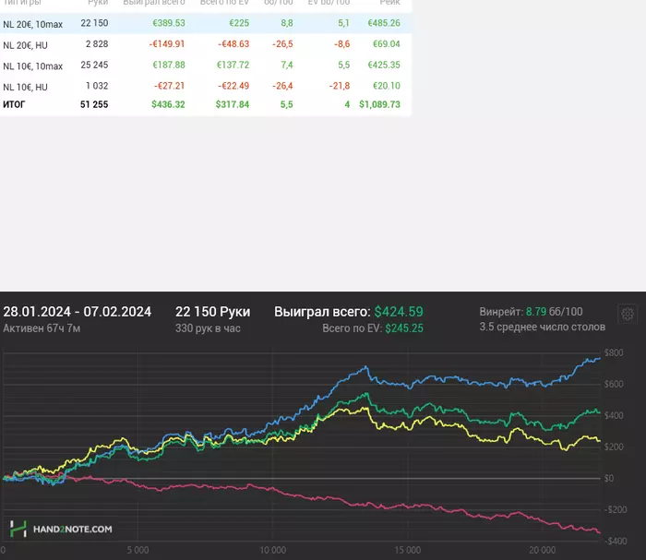Click the ИТОГ totals row

pos(15,105)
